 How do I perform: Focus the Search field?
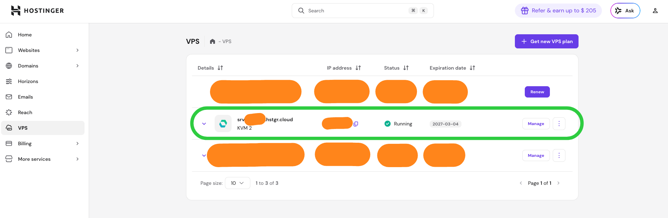pyautogui.click(x=362, y=11)
